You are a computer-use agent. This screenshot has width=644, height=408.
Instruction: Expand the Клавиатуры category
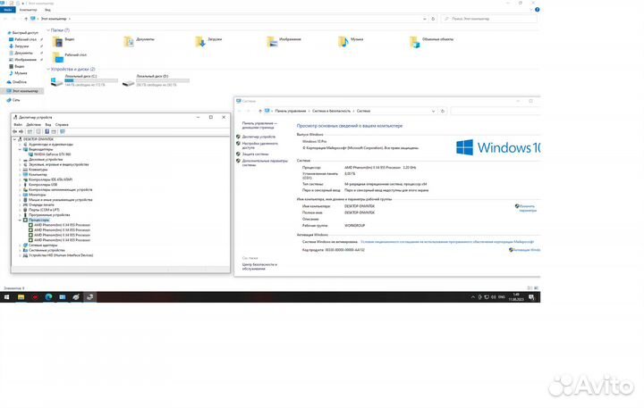[x=20, y=170]
